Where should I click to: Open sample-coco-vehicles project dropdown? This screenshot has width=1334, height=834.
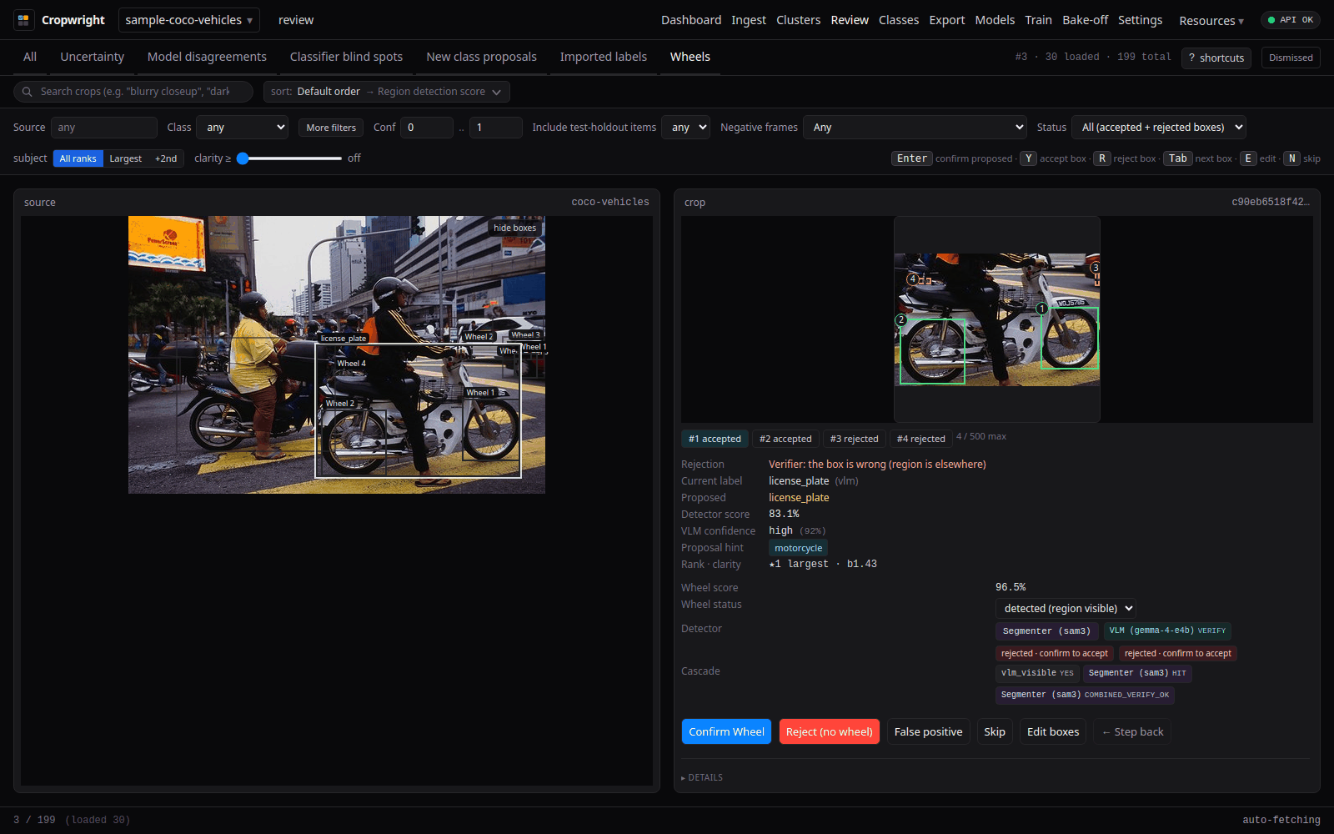[x=189, y=20]
